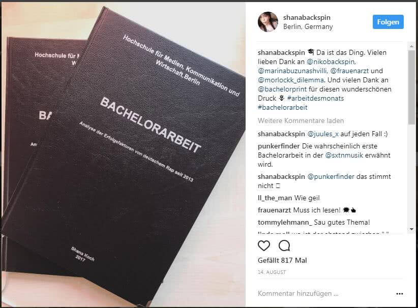Click the scrollbar down arrow

tap(411, 229)
